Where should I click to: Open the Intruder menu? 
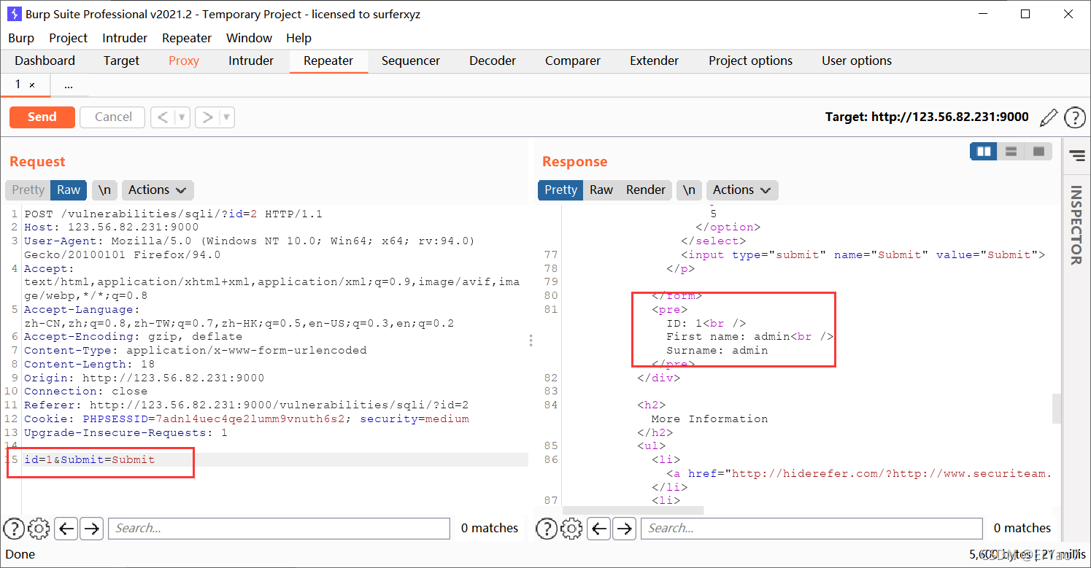(125, 38)
